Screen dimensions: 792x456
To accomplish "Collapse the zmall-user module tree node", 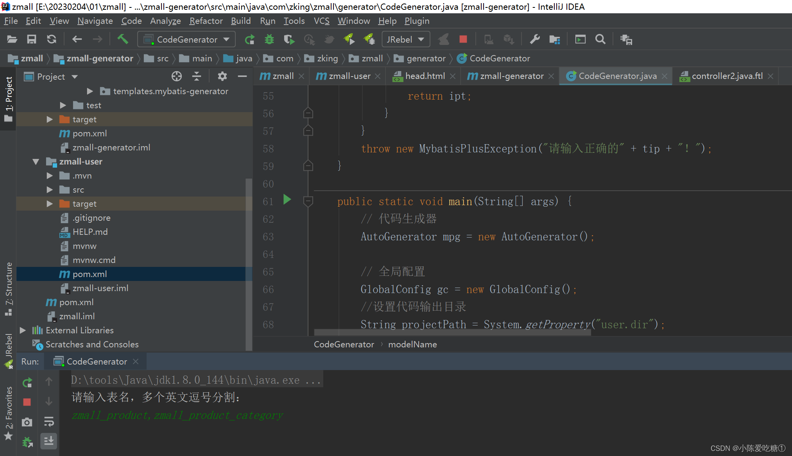I will pyautogui.click(x=36, y=162).
